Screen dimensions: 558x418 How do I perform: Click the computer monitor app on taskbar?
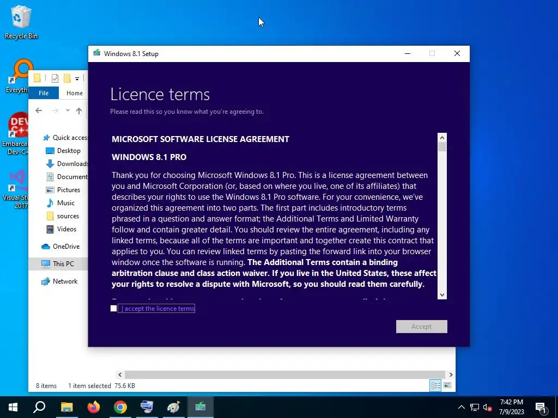pos(147,407)
